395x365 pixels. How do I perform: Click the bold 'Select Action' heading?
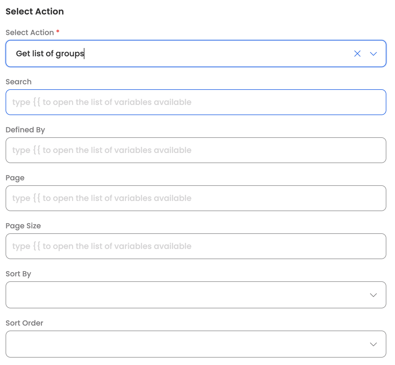click(35, 11)
